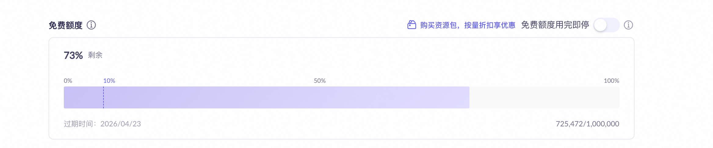Click the dashed 10% marker line on bar
The height and width of the screenshot is (148, 713).
103,97
